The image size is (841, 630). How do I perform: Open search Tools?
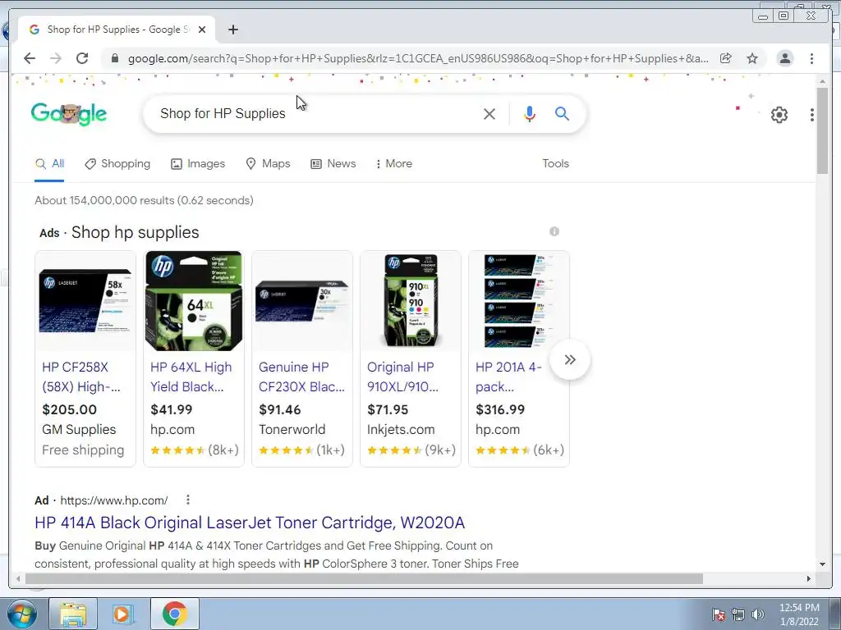[555, 163]
